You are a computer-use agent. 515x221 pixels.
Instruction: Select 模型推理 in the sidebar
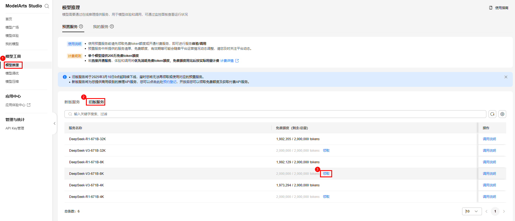coord(12,65)
